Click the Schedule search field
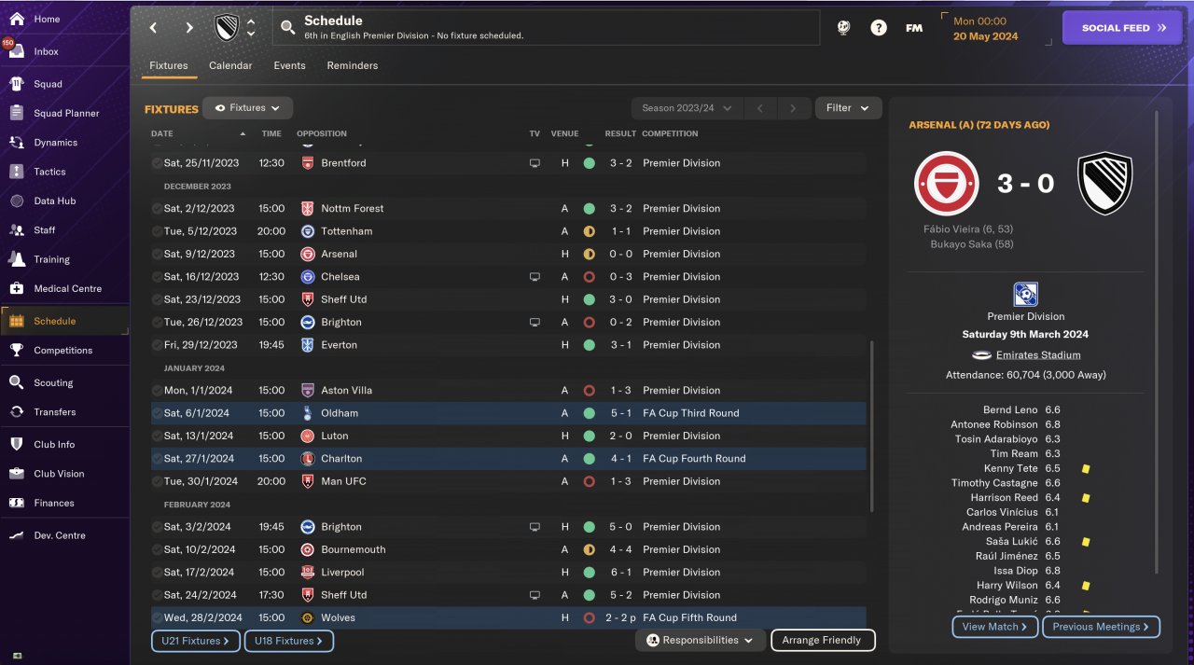Screen dimensions: 1194x665 click(x=546, y=28)
